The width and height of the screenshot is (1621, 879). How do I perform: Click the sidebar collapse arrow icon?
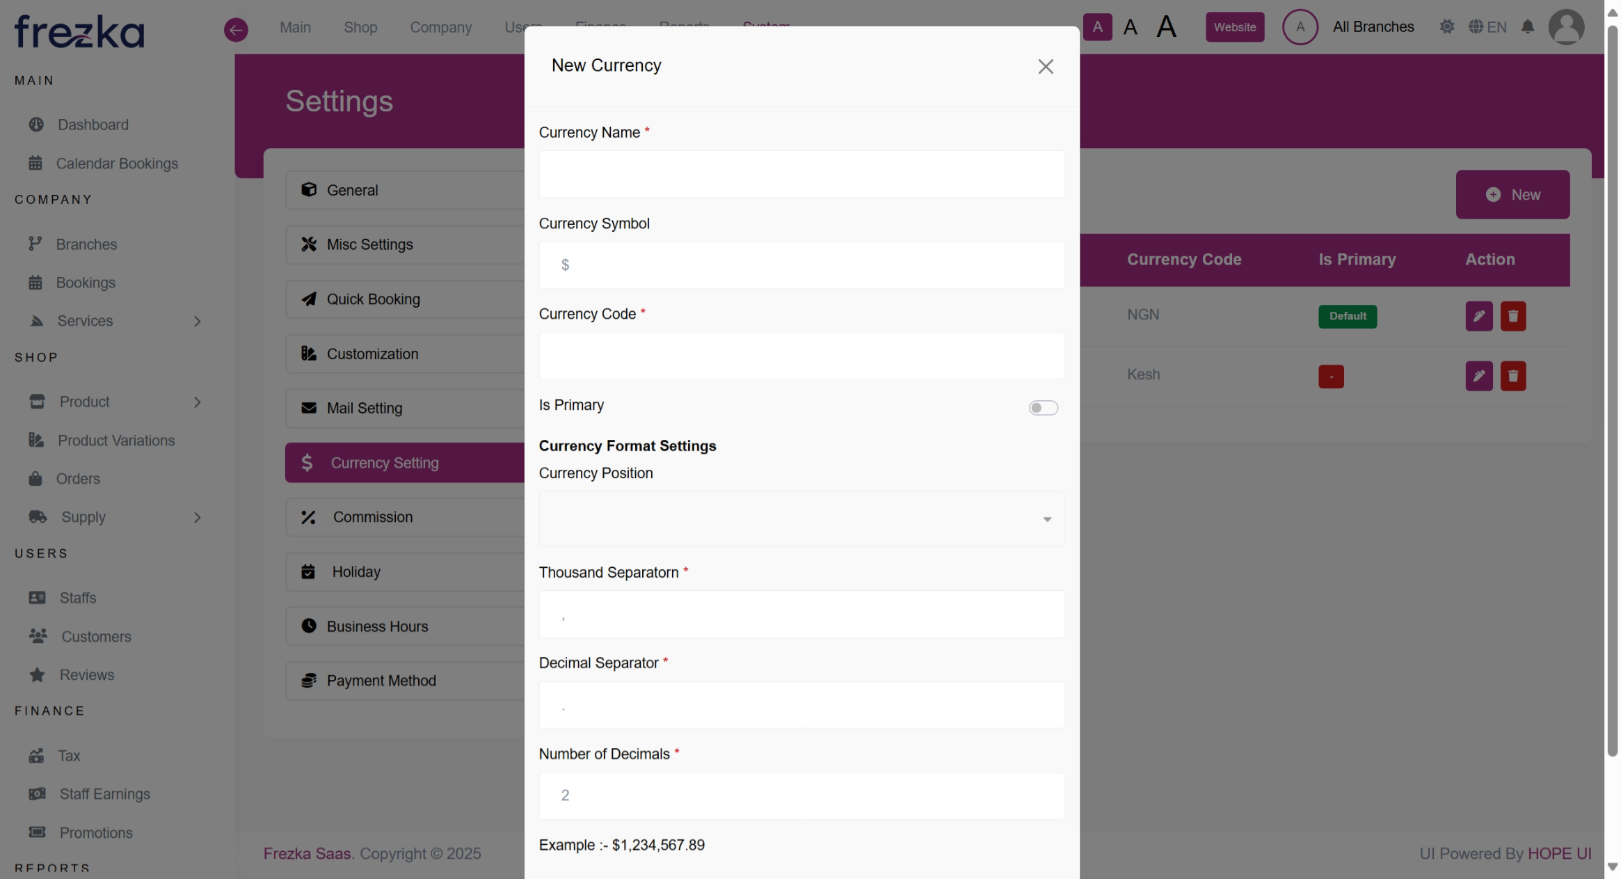point(236,29)
